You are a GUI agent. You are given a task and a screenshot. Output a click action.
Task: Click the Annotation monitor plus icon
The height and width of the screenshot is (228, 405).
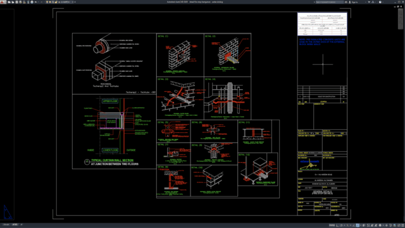387,225
